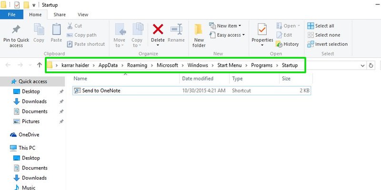
Task: Open Downloads under Quick access
Action: pyautogui.click(x=34, y=101)
